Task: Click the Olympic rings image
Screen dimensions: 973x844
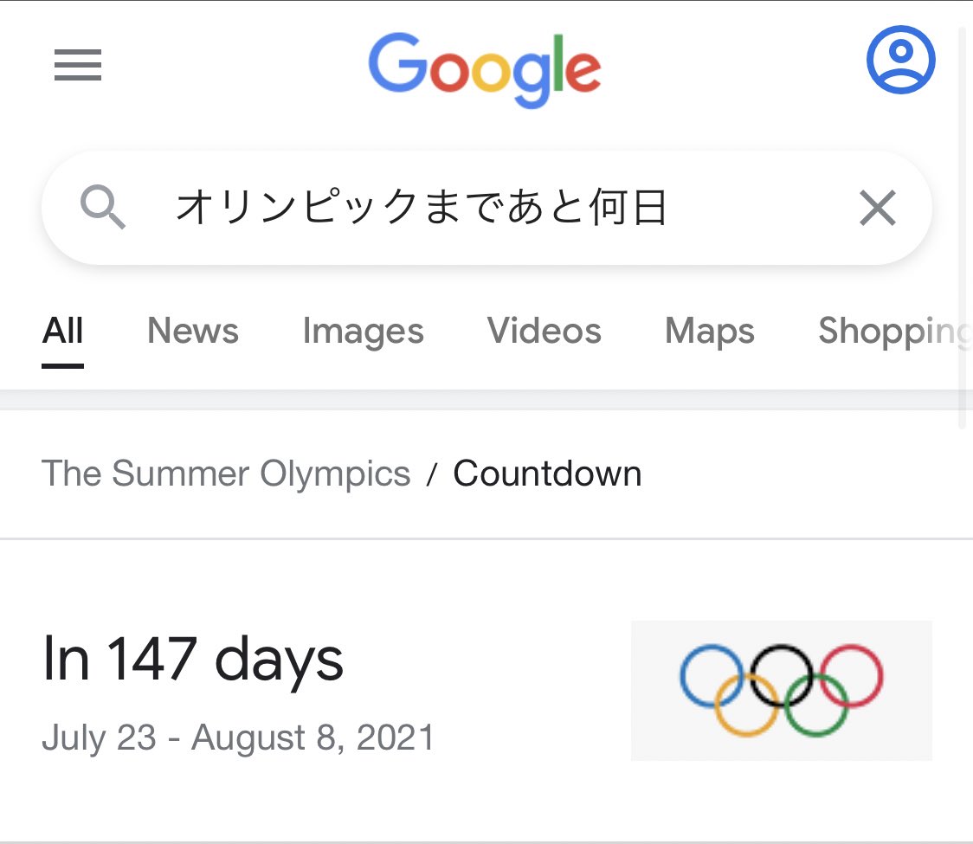Action: tap(780, 690)
